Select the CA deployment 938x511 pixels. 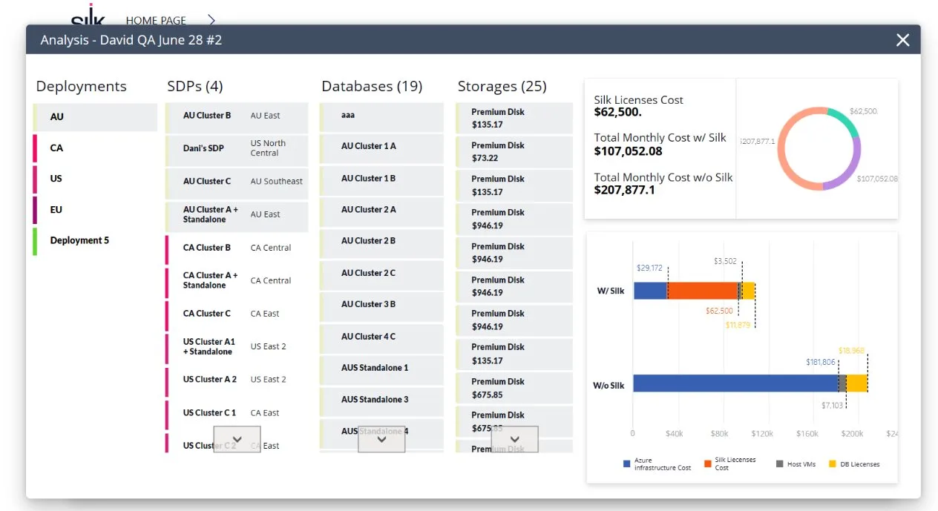tap(95, 148)
